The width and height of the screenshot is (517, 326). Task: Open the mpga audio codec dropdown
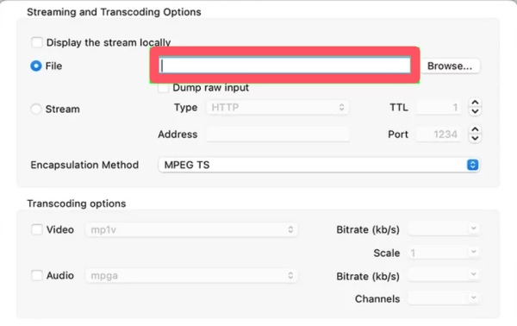tap(191, 275)
